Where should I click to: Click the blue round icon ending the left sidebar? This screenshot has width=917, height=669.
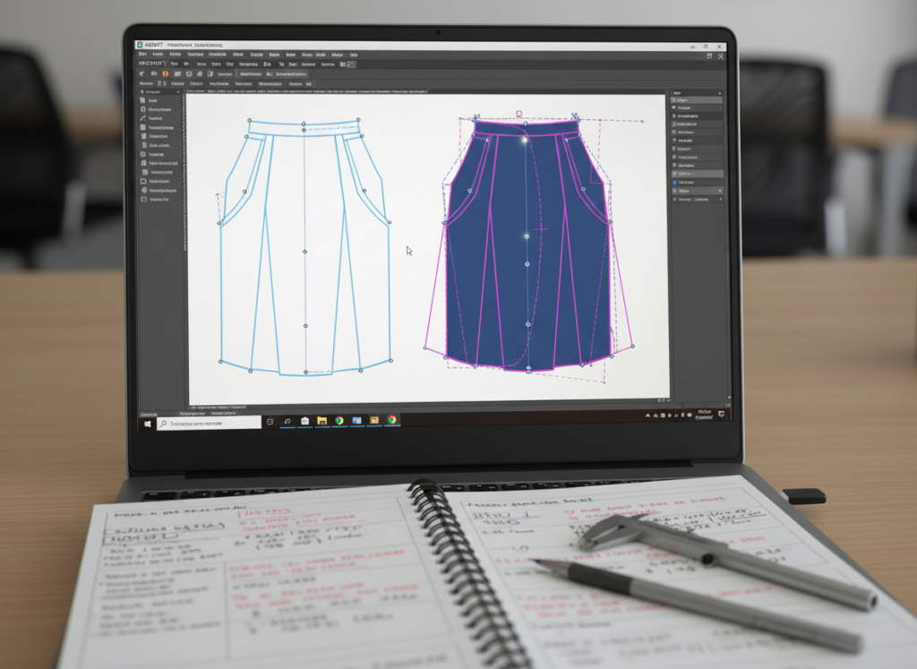click(x=143, y=199)
